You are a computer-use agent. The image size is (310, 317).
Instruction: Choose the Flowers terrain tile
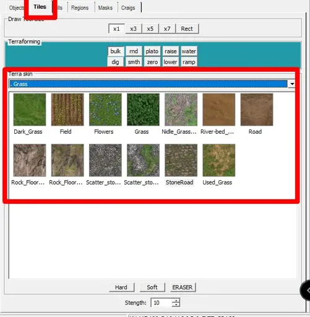pos(105,110)
